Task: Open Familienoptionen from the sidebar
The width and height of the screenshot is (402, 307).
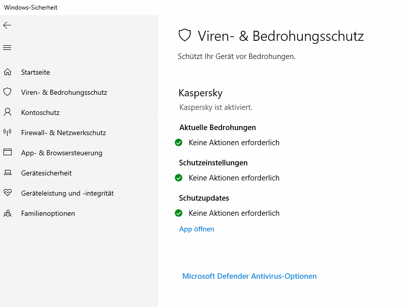Action: pos(48,213)
